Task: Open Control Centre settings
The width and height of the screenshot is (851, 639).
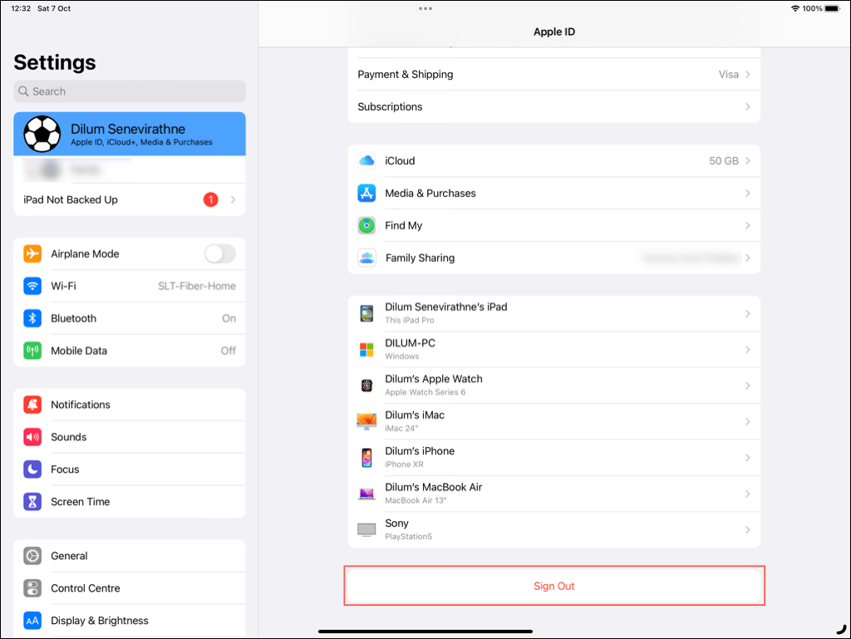Action: pos(130,588)
